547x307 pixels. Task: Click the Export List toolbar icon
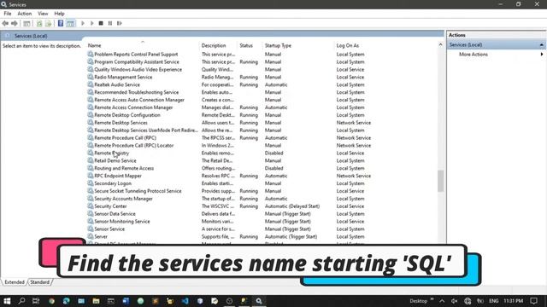(x=48, y=23)
